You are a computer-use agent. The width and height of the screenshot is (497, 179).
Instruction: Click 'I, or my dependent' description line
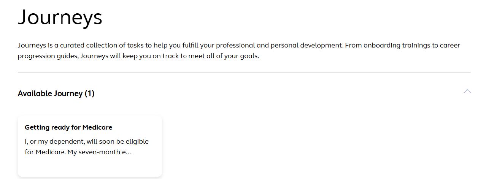pos(87,141)
